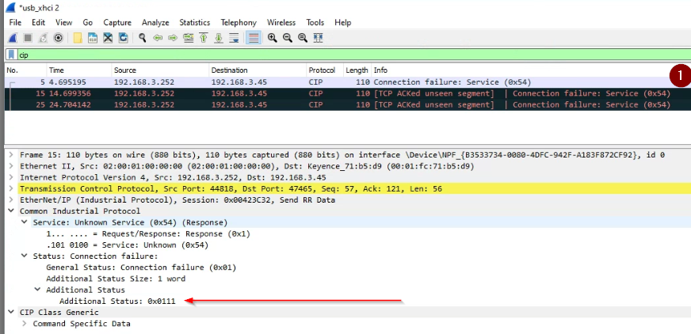Select Request/Response: Response (0x1) line
This screenshot has height=334, width=691.
coord(148,233)
